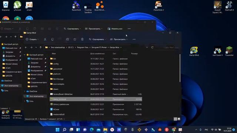237x133 pixels.
Task: Click the Rename icon in Garrys Mod toolbar
Action: pyautogui.click(x=67, y=40)
